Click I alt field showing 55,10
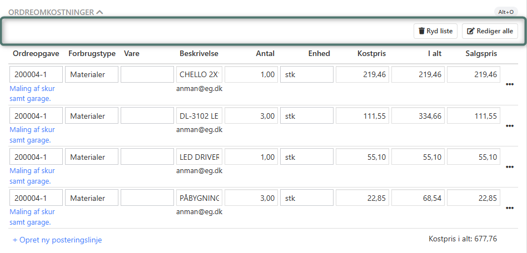527x253 pixels. (x=417, y=157)
